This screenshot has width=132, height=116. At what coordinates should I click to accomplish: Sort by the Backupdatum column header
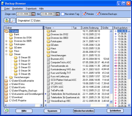pyautogui.click(x=122, y=28)
